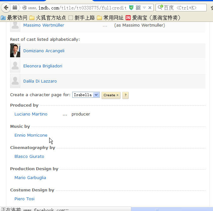Click Domiziano Arcangeli's headshot photo

pos(15,50)
